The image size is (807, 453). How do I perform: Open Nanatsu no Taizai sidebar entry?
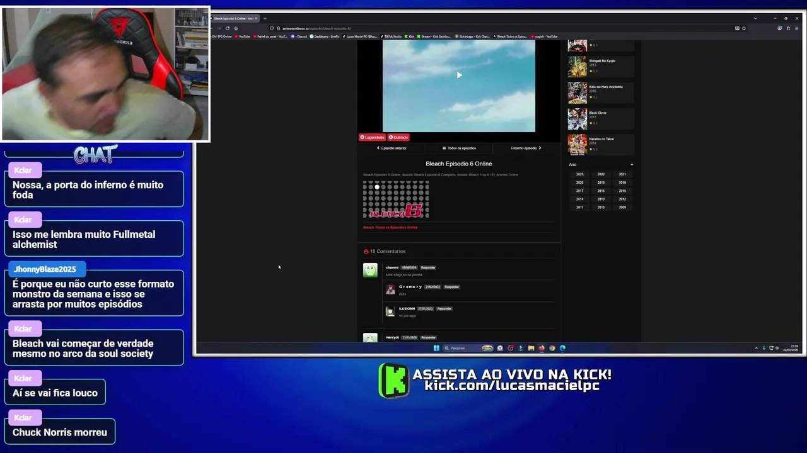[x=601, y=144]
